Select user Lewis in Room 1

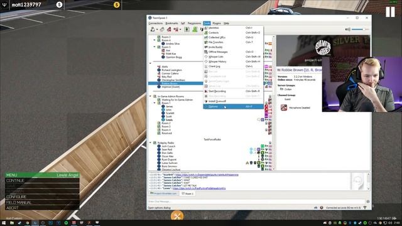tap(169, 120)
